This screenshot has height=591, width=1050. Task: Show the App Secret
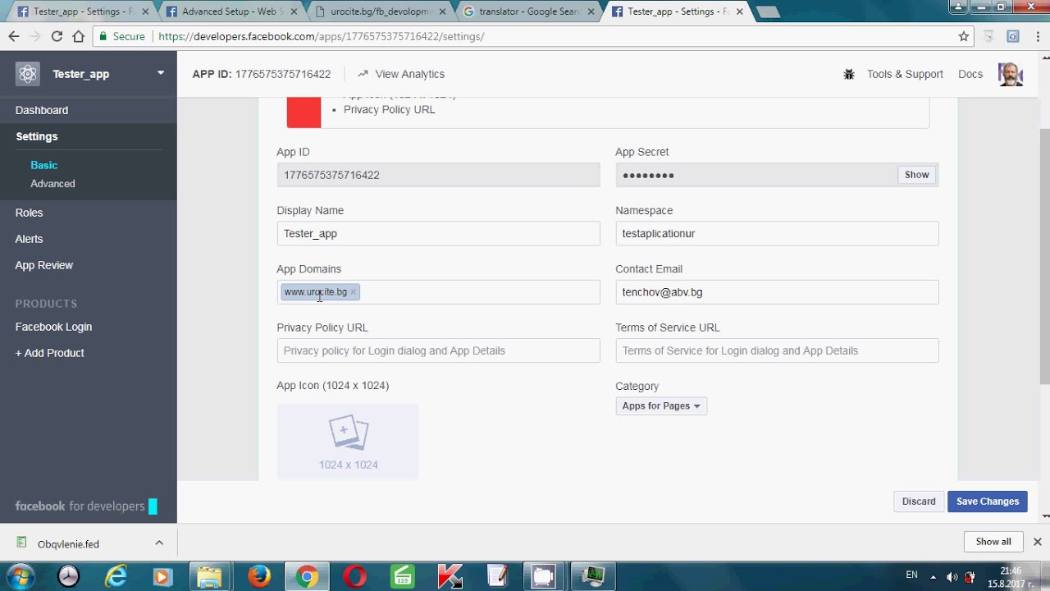coord(916,175)
